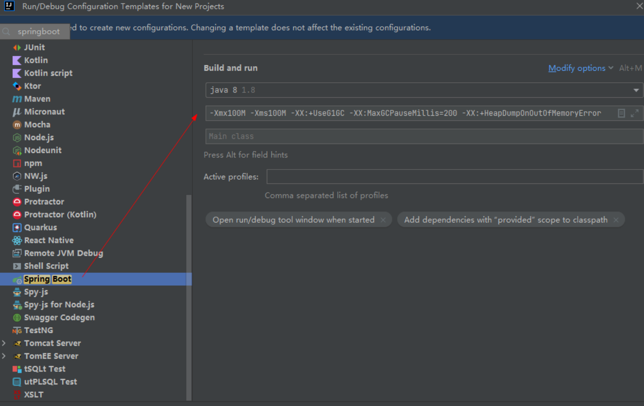
Task: Click the Plugin icon
Action: pos(17,189)
